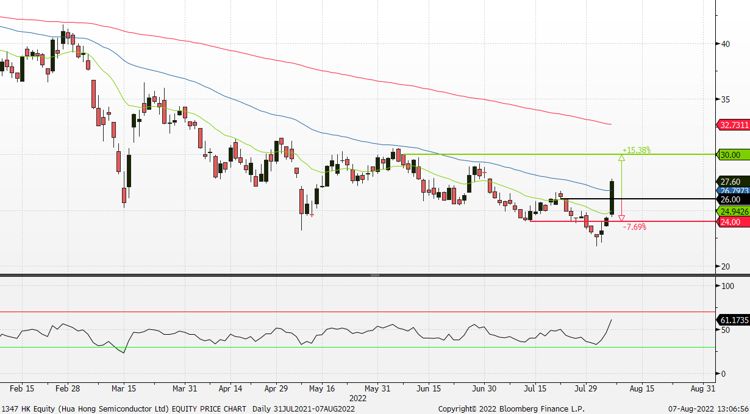Click the May 16 date label
The image size is (750, 414).
322,388
